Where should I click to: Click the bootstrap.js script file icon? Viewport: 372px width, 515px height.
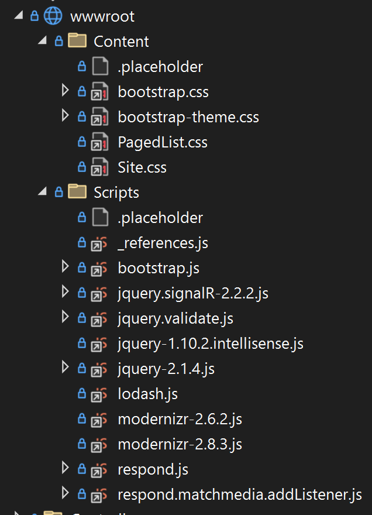(99, 269)
